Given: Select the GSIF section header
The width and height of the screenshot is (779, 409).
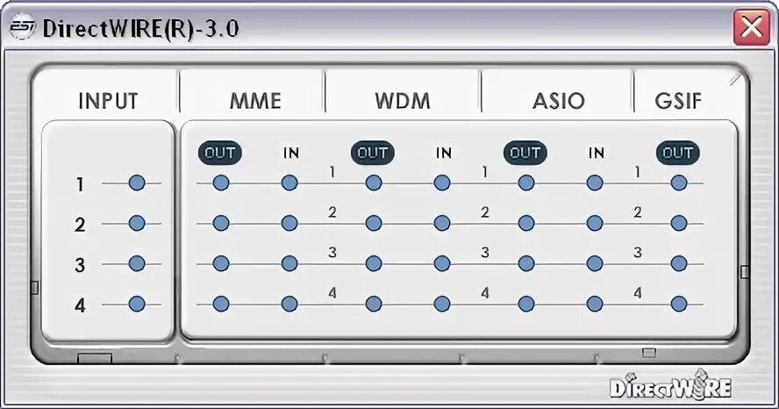Looking at the screenshot, I should 678,102.
